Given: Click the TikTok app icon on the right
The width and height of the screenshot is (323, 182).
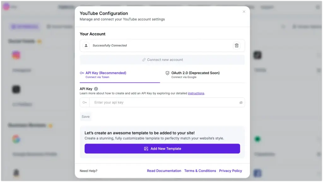Looking at the screenshot, I should (x=258, y=55).
